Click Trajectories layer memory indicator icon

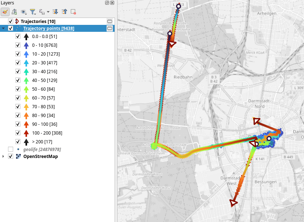109,21
